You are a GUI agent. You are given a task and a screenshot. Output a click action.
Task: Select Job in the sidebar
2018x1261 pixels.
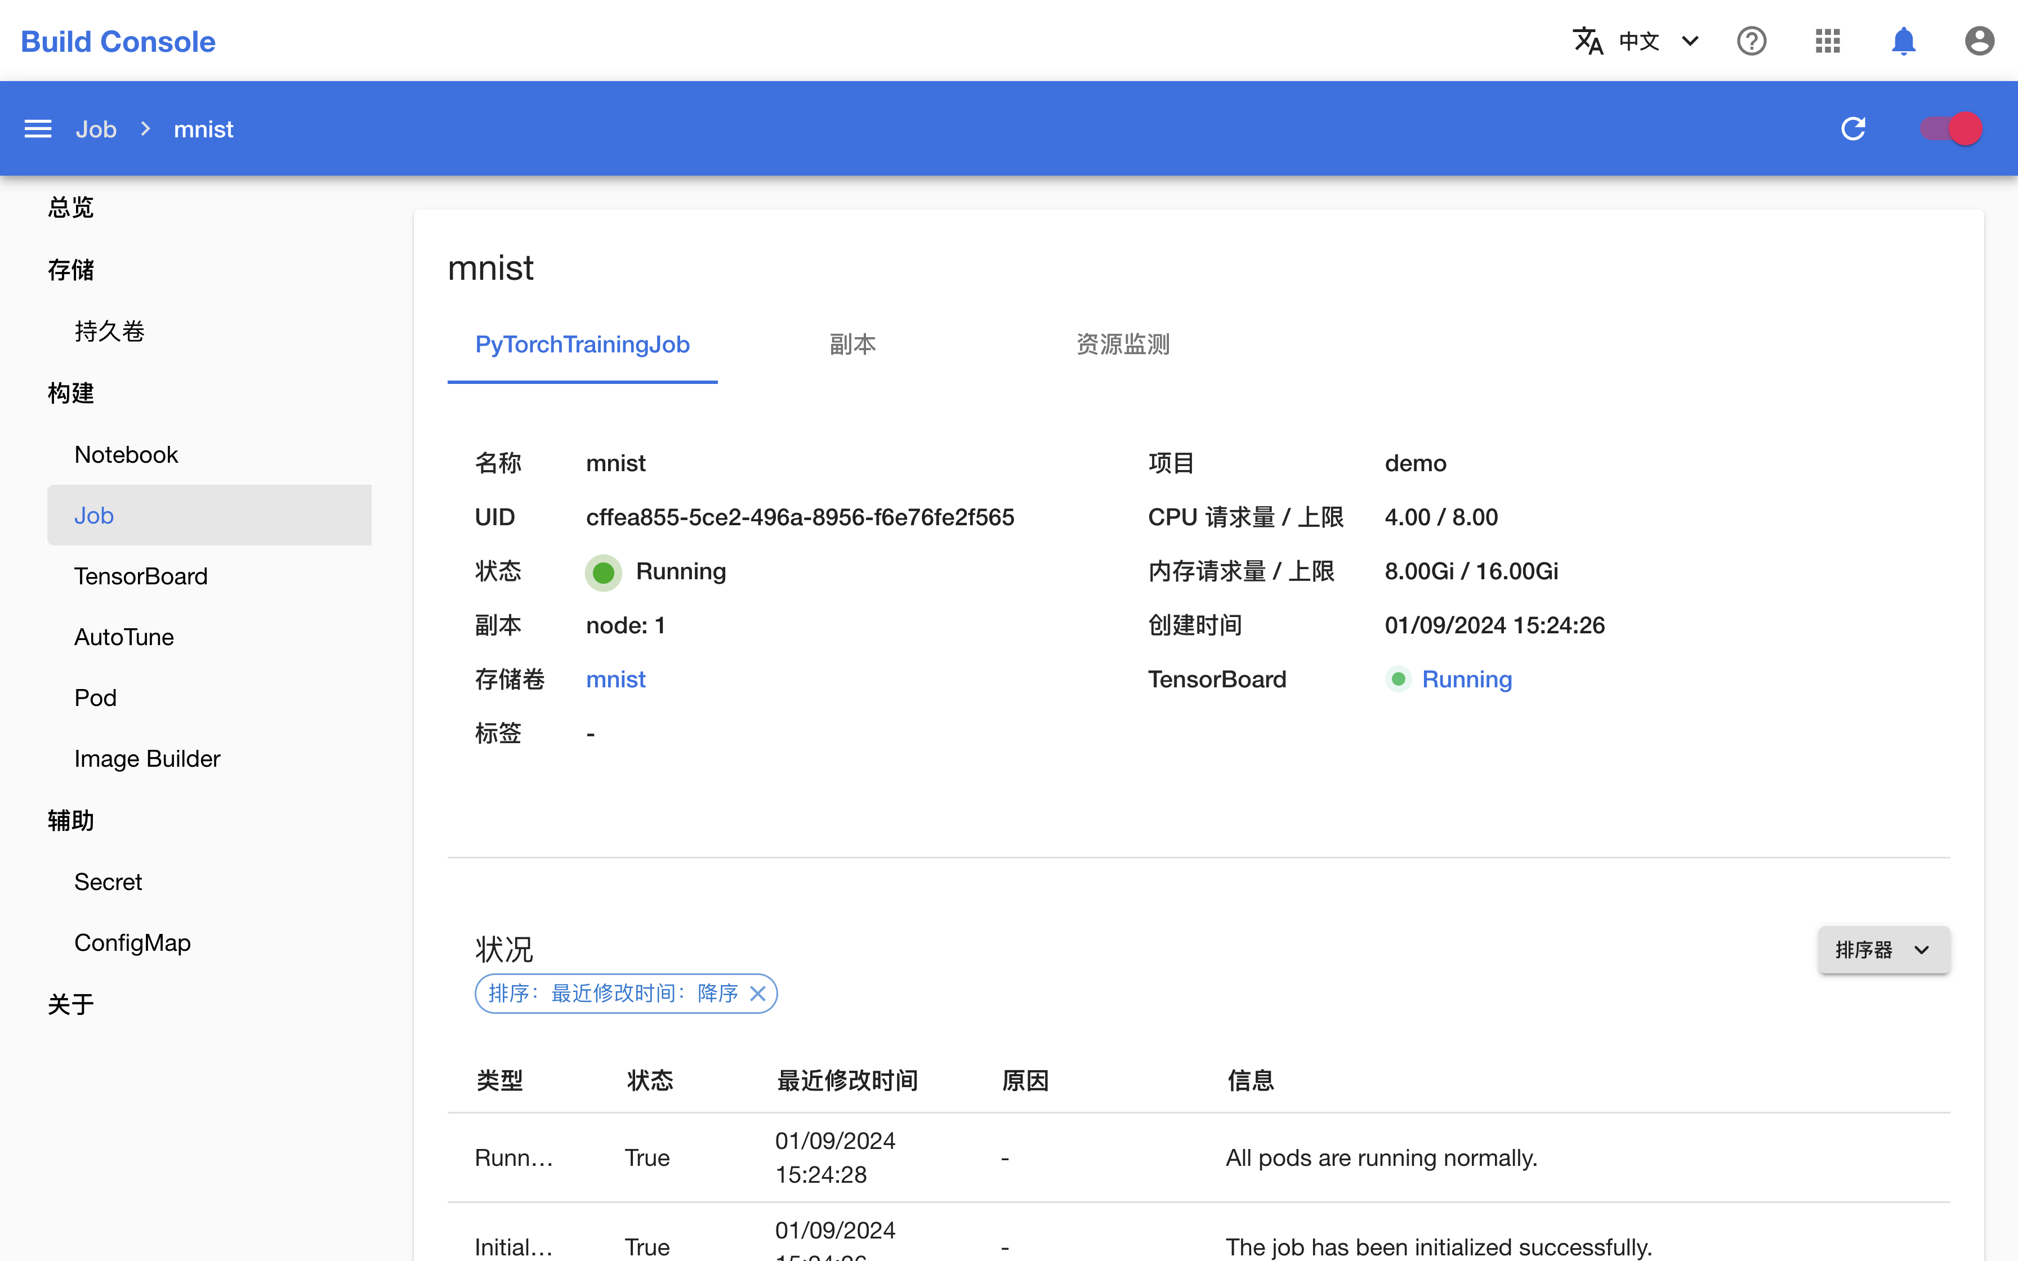point(209,516)
